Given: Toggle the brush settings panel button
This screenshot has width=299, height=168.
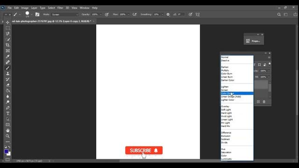Looking at the screenshot, I should (37, 14).
